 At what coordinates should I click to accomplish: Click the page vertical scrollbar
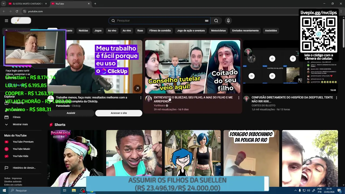tap(343, 32)
